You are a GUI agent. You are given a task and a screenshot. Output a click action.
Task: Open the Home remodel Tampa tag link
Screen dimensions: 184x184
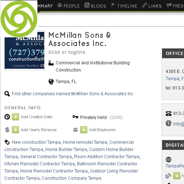85,142
